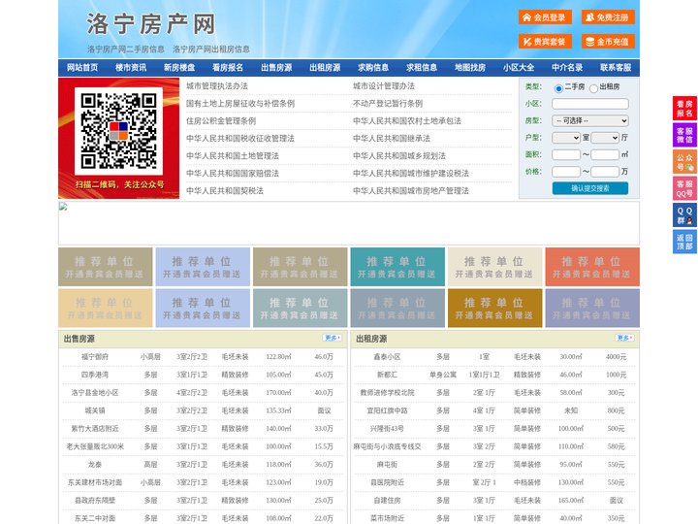Open the 客服微信 side floating icon
Image resolution: width=698 pixels, height=524 pixels.
coord(684,135)
